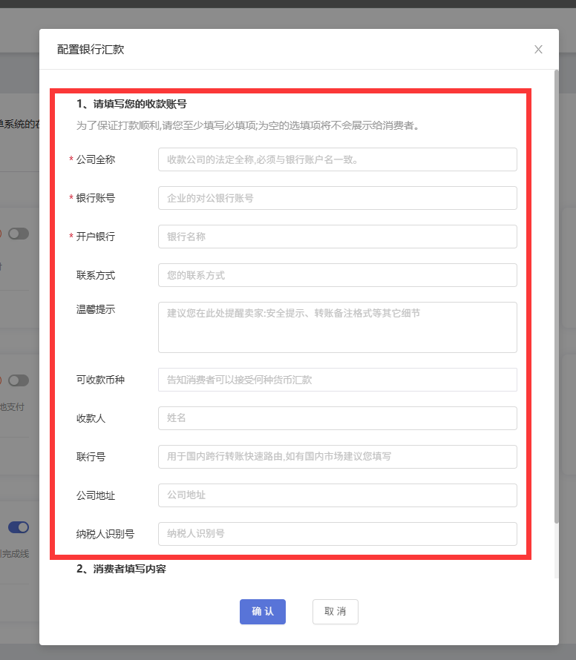Screen dimensions: 576x660
Task: Click the 联系方式 label
Action: tap(96, 275)
